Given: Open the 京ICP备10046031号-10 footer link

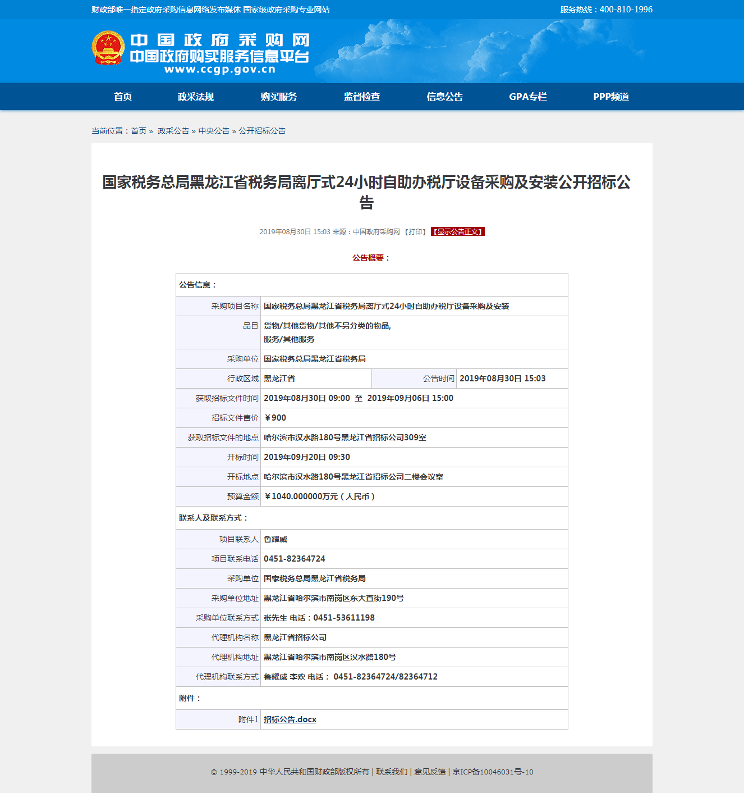Looking at the screenshot, I should pyautogui.click(x=493, y=772).
